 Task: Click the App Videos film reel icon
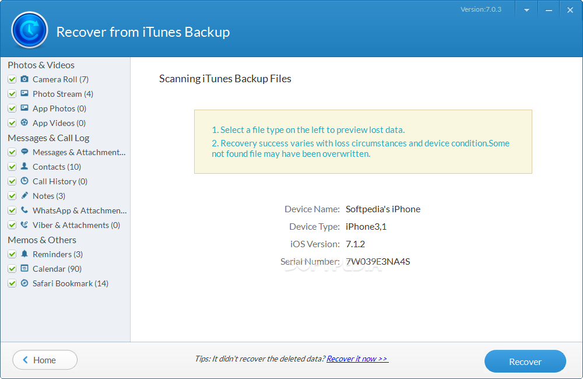[x=24, y=123]
